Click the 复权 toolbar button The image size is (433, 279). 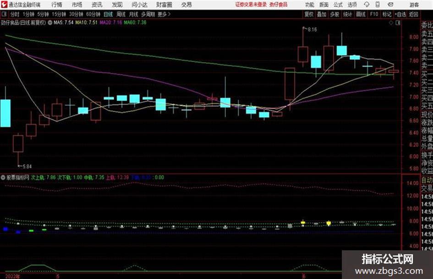coord(309,14)
